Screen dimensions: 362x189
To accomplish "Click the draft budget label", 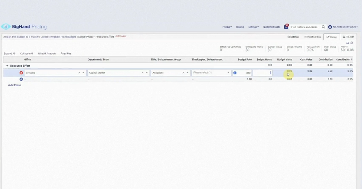I will [x=121, y=36].
